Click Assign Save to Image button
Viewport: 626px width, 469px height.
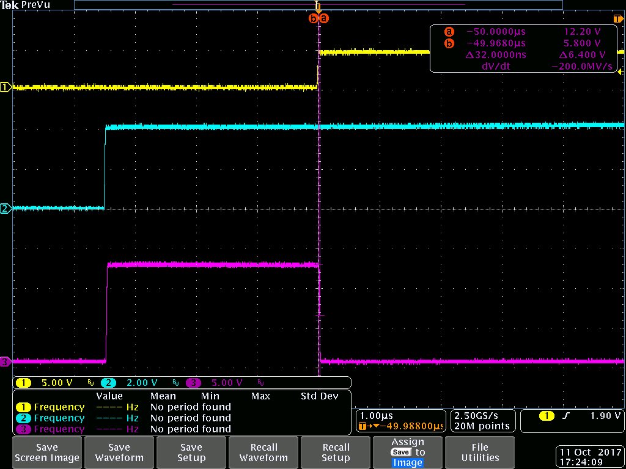(408, 452)
